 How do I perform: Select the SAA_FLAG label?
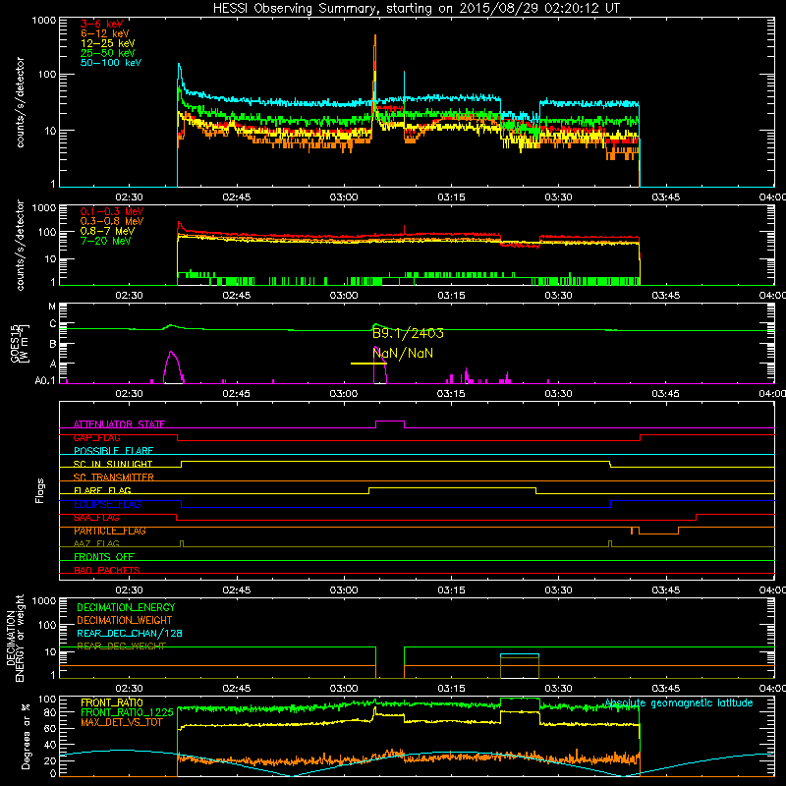coord(96,518)
